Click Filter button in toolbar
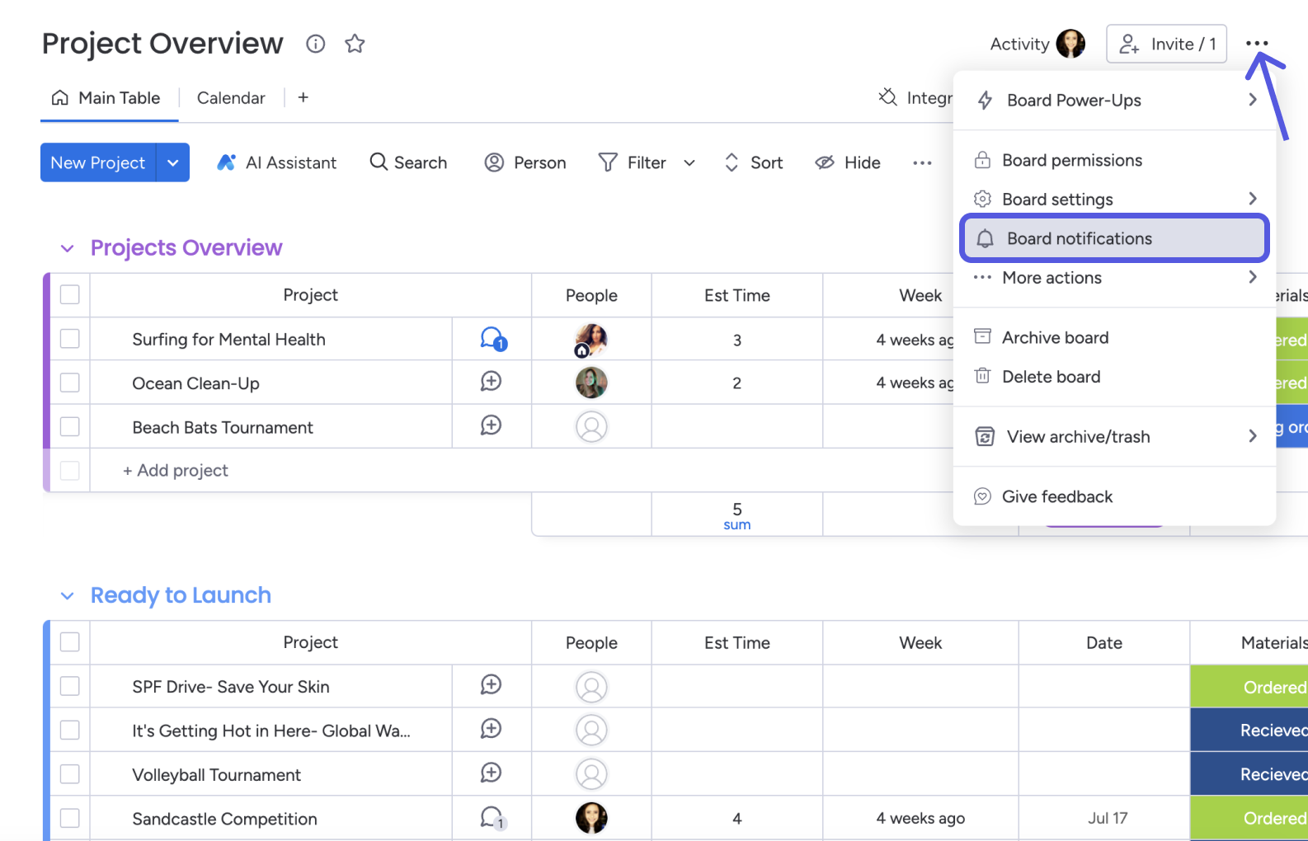The width and height of the screenshot is (1308, 841). [633, 162]
